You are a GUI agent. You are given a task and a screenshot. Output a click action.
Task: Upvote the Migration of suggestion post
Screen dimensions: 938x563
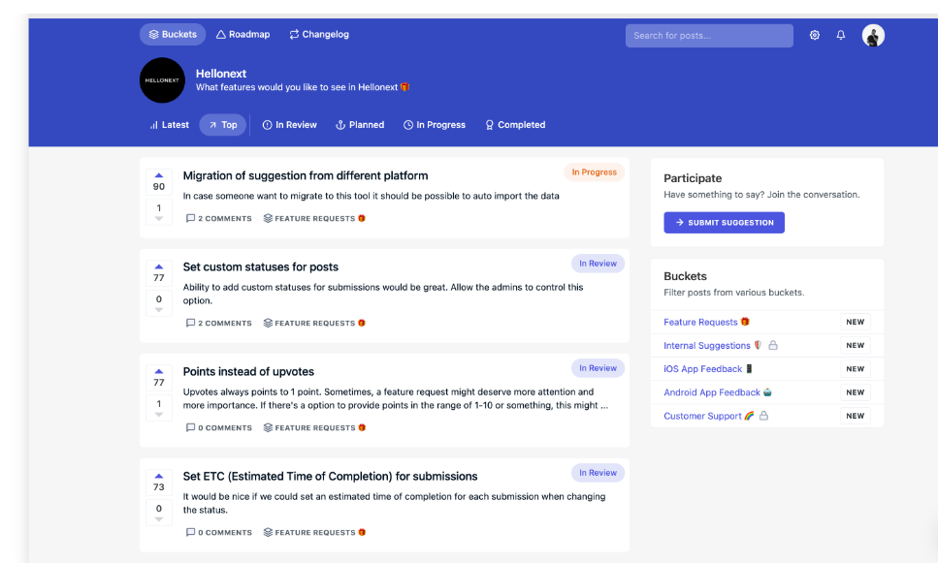point(159,175)
